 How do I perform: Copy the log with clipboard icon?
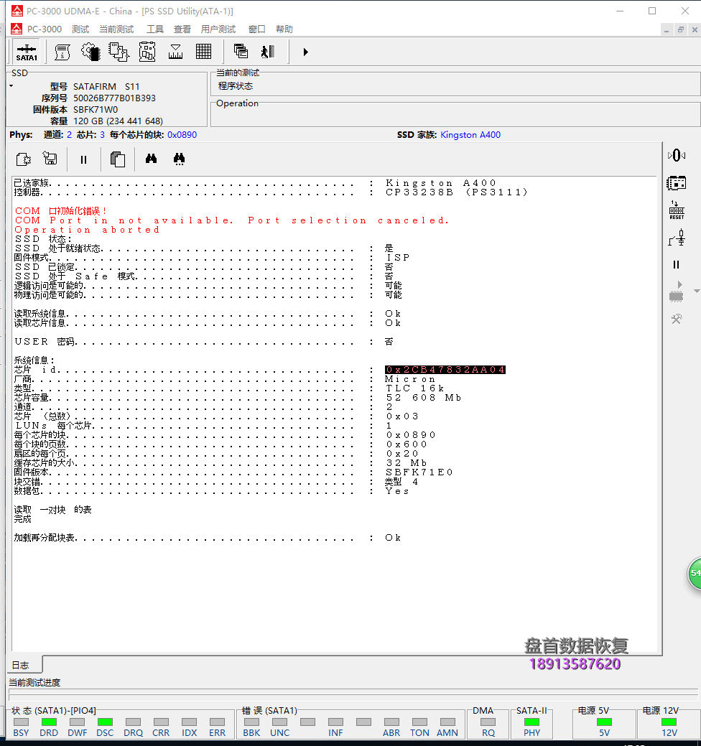(x=118, y=159)
